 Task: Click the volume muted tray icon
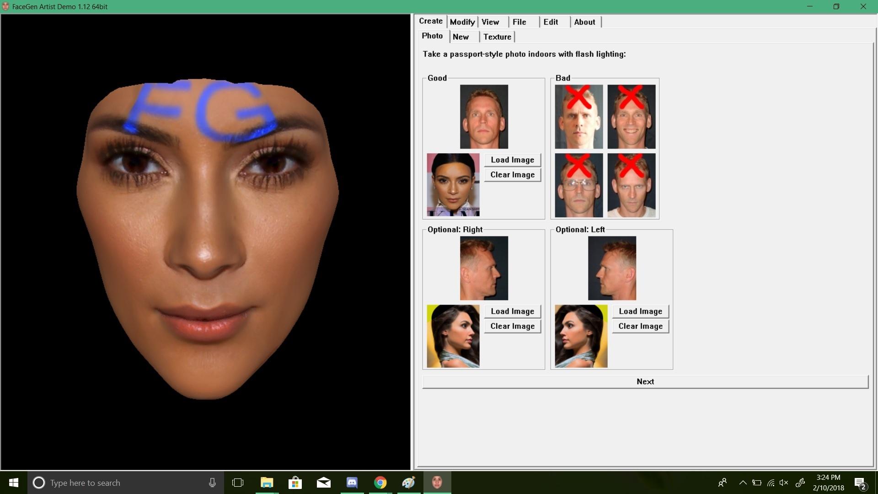point(784,483)
